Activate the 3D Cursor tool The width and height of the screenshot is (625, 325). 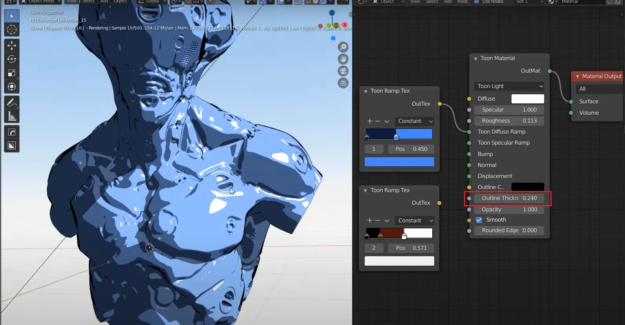pos(11,30)
